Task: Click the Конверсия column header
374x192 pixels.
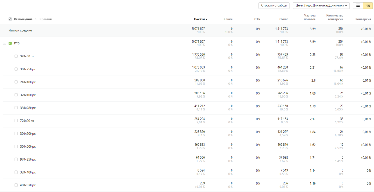Action: click(x=363, y=19)
